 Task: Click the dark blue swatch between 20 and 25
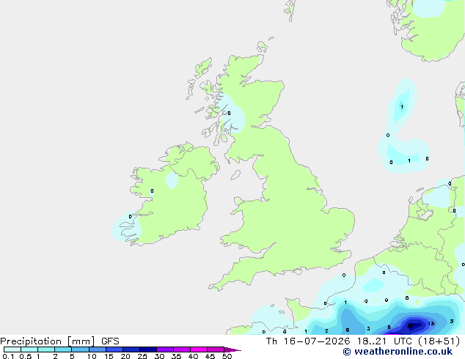(131, 349)
